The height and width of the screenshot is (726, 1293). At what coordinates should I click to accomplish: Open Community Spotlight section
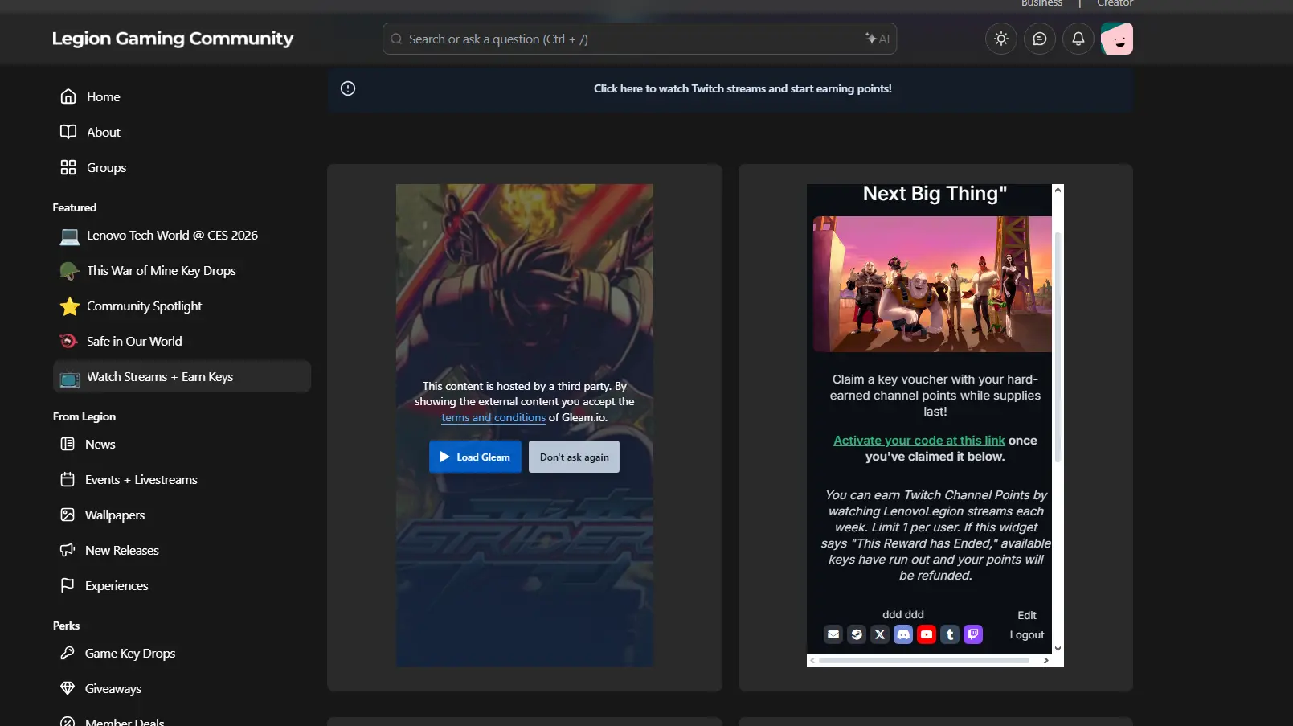(x=182, y=306)
